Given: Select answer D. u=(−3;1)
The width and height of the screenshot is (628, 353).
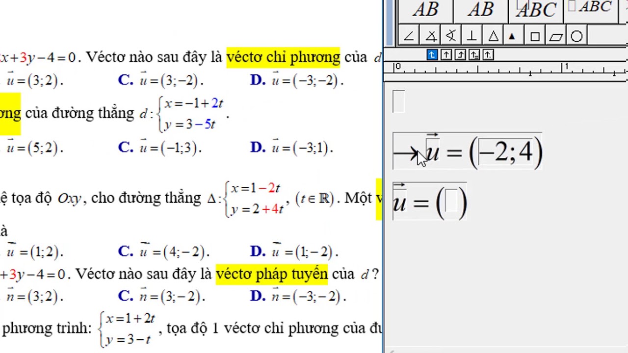Looking at the screenshot, I should (291, 148).
